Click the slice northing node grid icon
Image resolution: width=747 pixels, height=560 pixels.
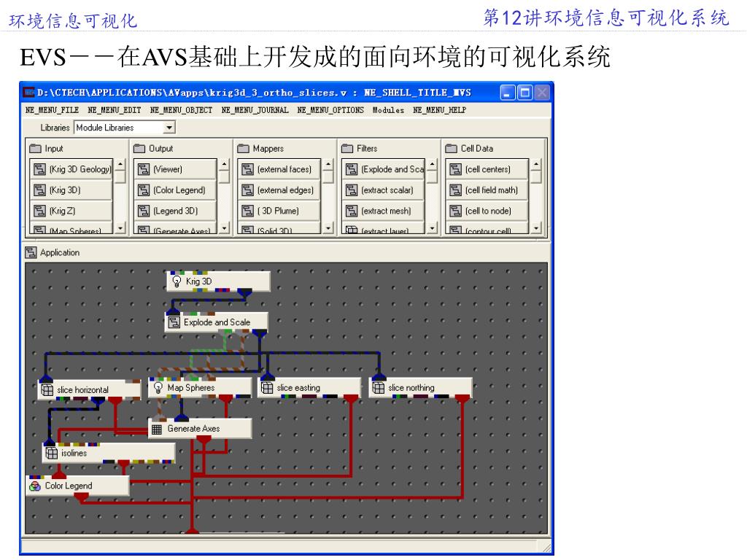coord(379,388)
